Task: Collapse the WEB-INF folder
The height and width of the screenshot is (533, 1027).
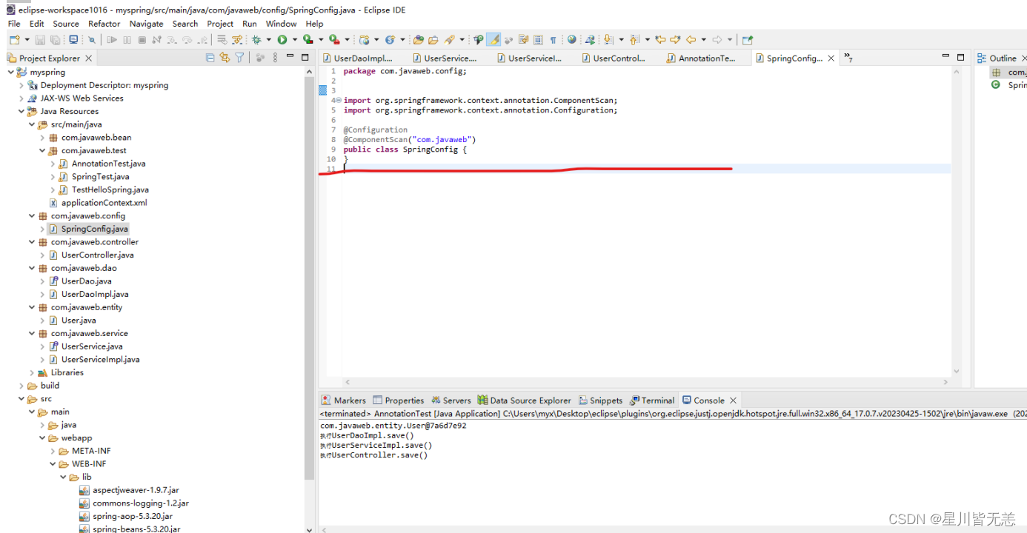Action: (x=53, y=464)
